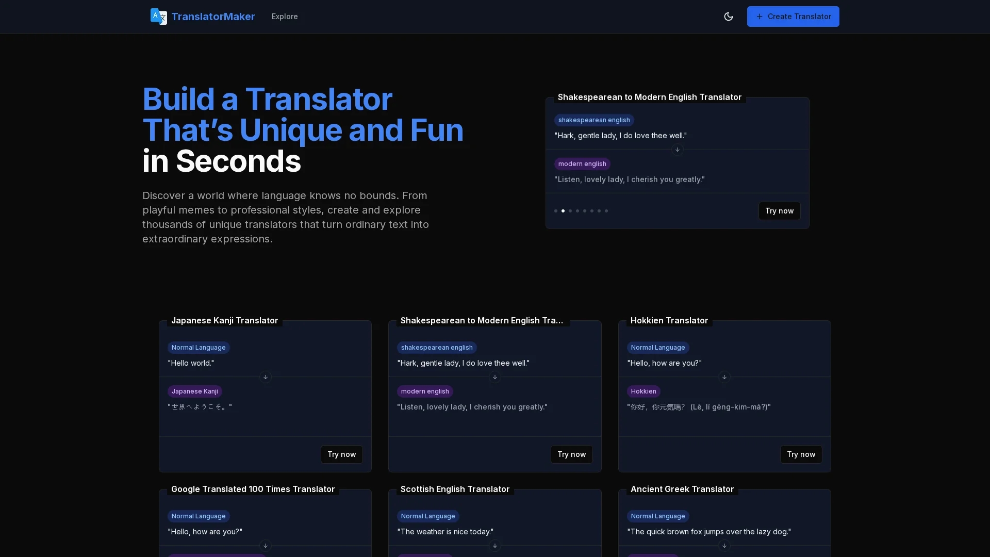This screenshot has width=990, height=557.
Task: Click the grid card's shakespearean english tag
Action: point(437,348)
